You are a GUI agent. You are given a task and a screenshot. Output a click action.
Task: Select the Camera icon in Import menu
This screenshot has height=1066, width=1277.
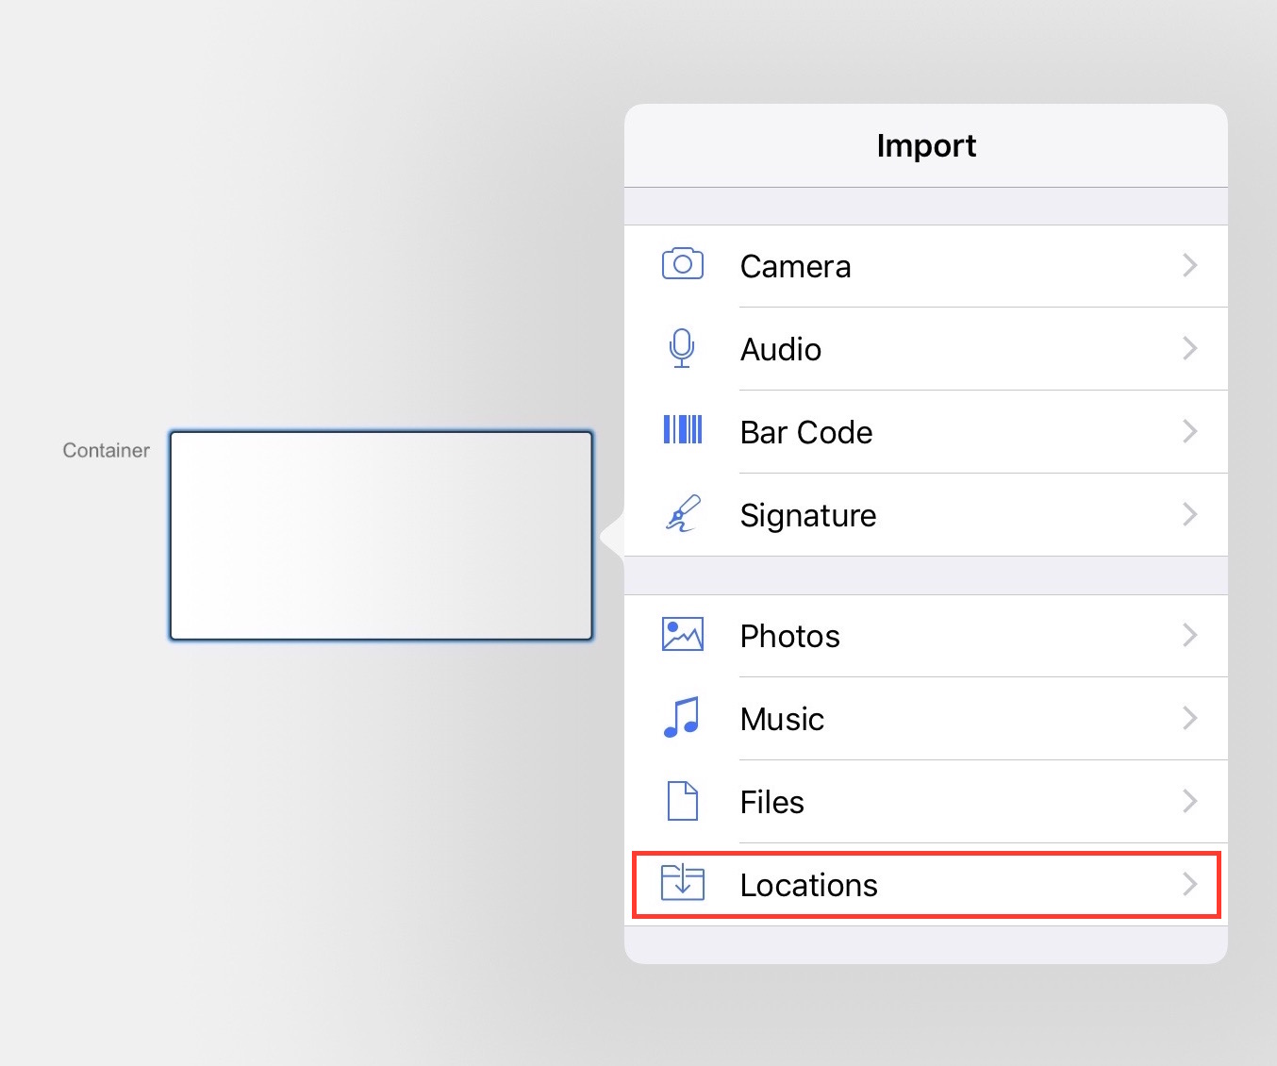point(682,265)
